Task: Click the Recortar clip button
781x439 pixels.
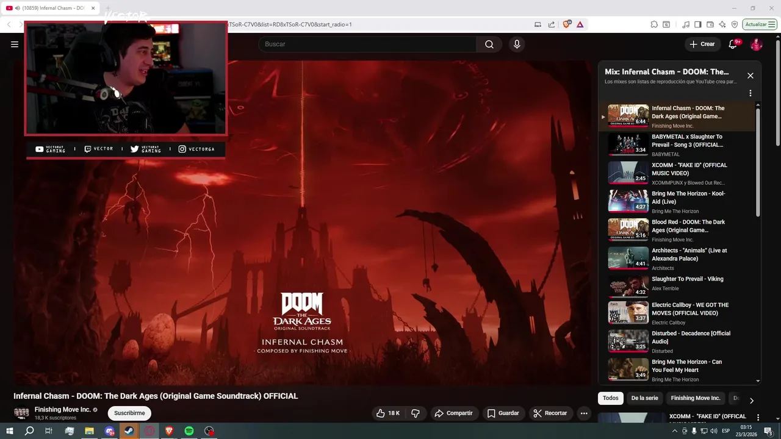Action: [x=550, y=413]
